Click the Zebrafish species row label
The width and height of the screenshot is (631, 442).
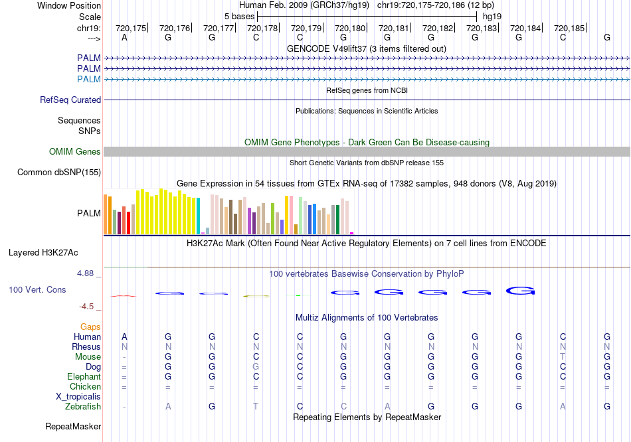tap(83, 407)
